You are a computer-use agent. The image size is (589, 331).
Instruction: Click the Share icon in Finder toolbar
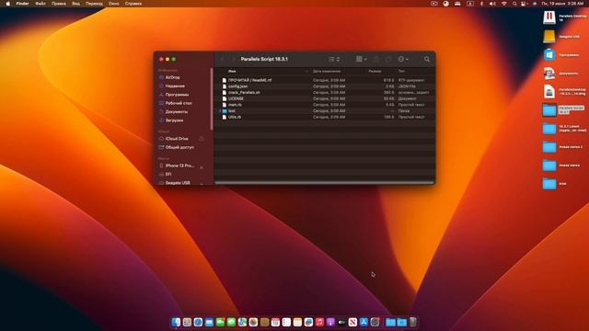pyautogui.click(x=376, y=59)
